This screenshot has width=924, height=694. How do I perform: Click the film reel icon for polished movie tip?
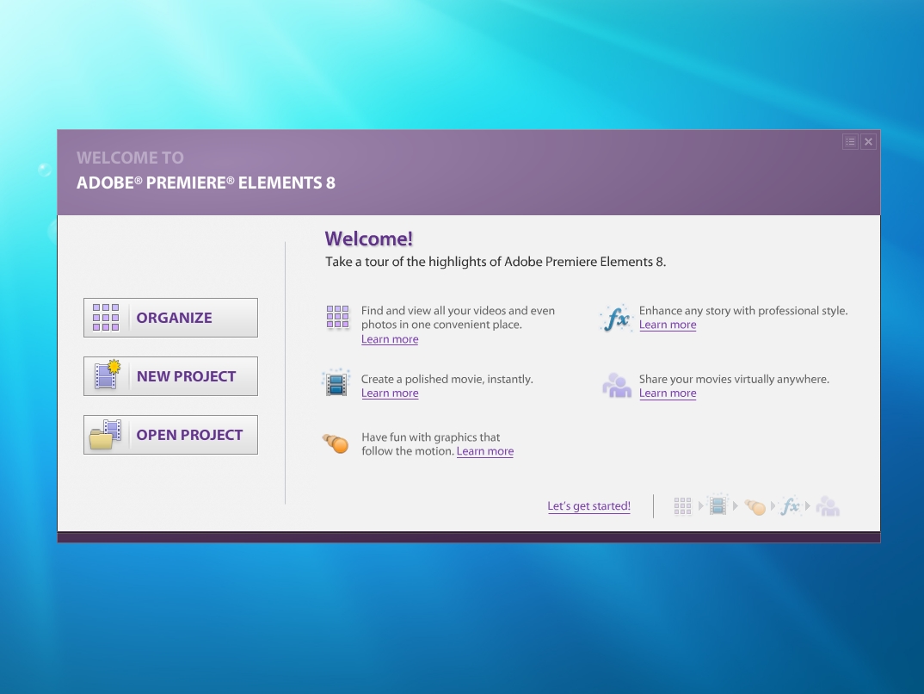pyautogui.click(x=336, y=383)
